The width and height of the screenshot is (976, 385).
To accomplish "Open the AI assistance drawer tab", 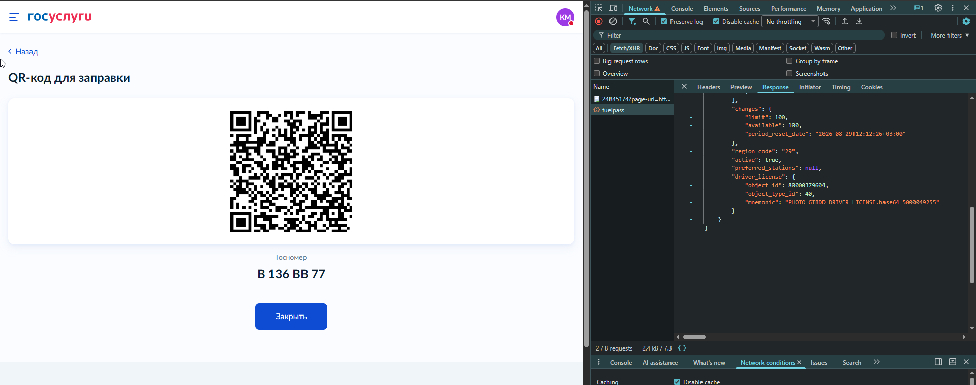I will [660, 363].
